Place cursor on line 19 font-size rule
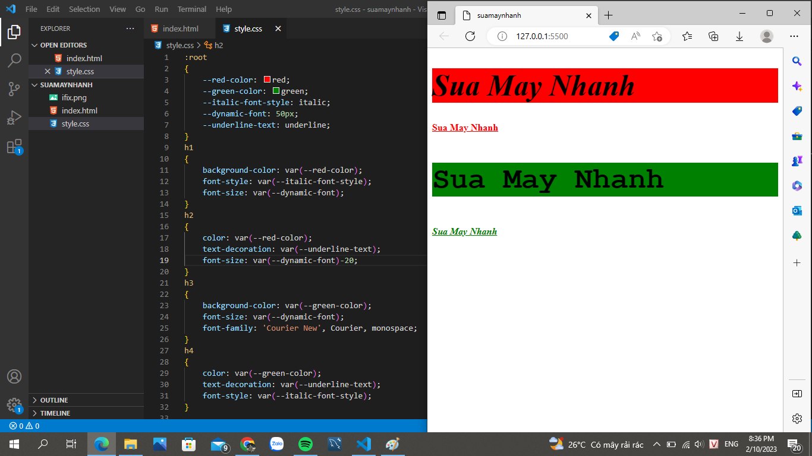The width and height of the screenshot is (812, 456). click(x=280, y=260)
